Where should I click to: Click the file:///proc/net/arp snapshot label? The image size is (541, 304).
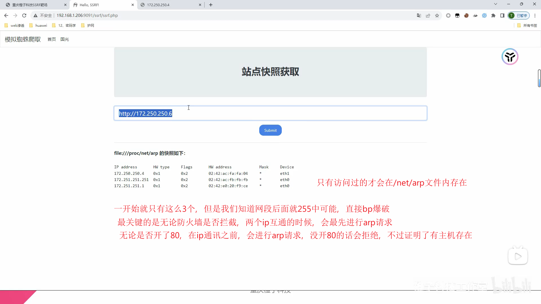(x=150, y=153)
